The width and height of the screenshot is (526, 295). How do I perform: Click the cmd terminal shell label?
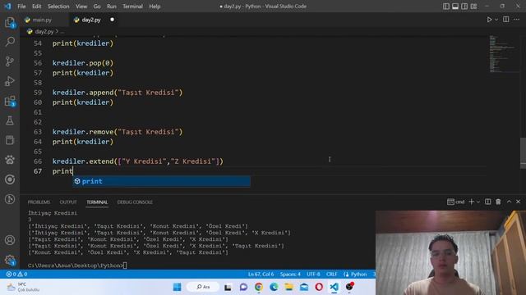[456, 202]
